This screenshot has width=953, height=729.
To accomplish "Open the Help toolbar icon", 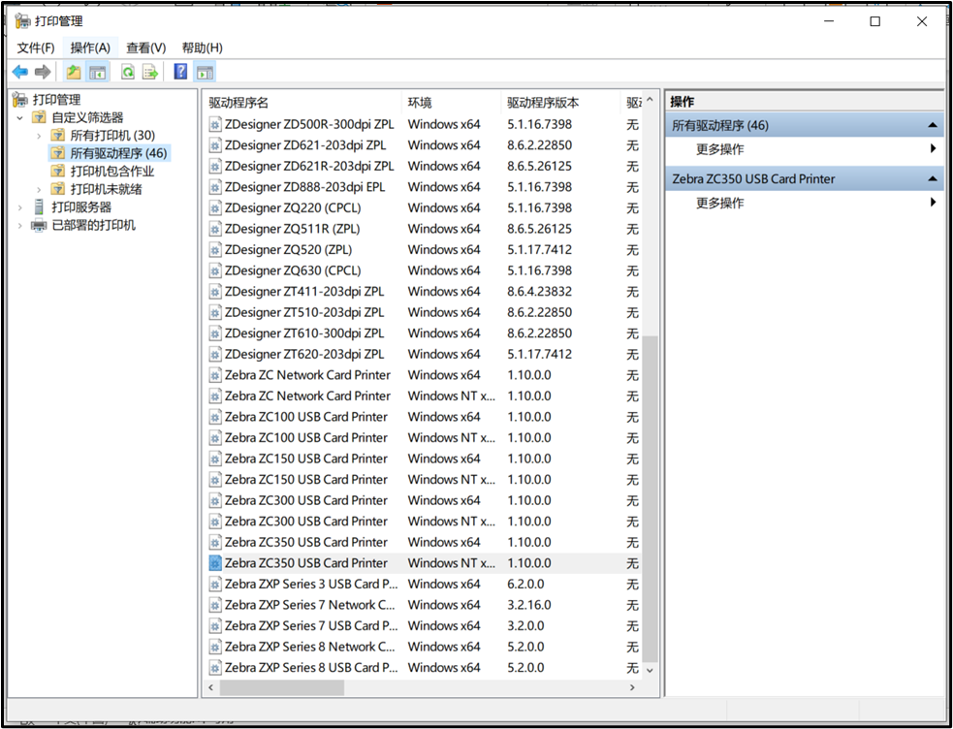I will click(x=180, y=72).
